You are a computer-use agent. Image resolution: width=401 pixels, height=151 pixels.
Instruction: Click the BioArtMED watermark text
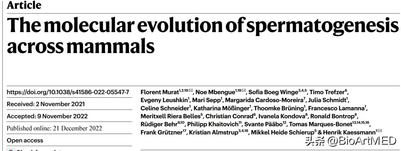[x=350, y=141]
